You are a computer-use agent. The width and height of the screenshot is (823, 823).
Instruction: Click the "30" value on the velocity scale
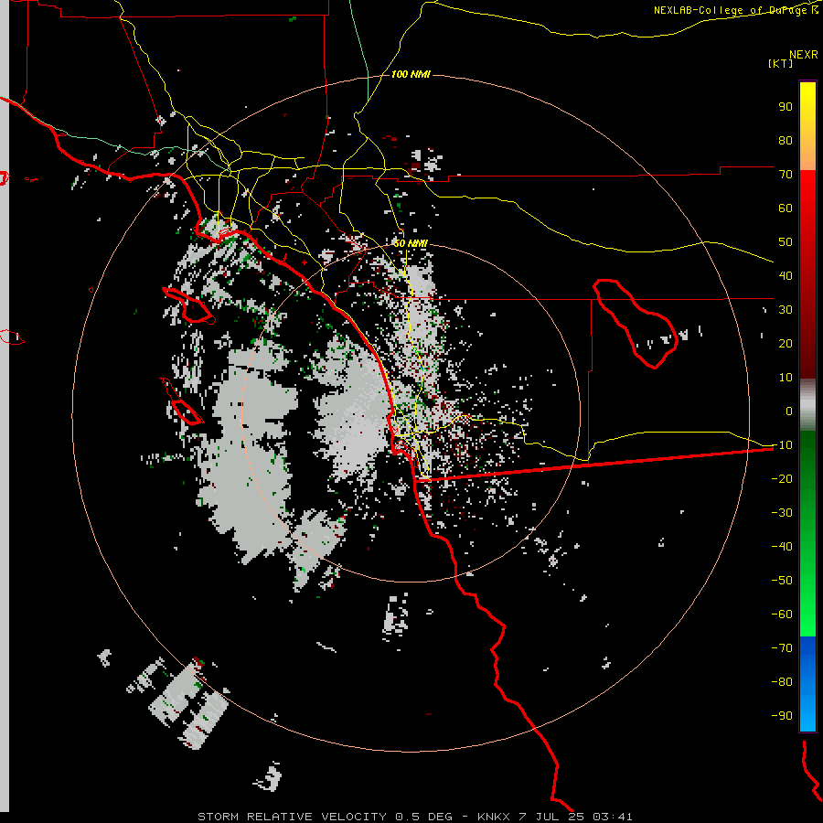click(786, 310)
